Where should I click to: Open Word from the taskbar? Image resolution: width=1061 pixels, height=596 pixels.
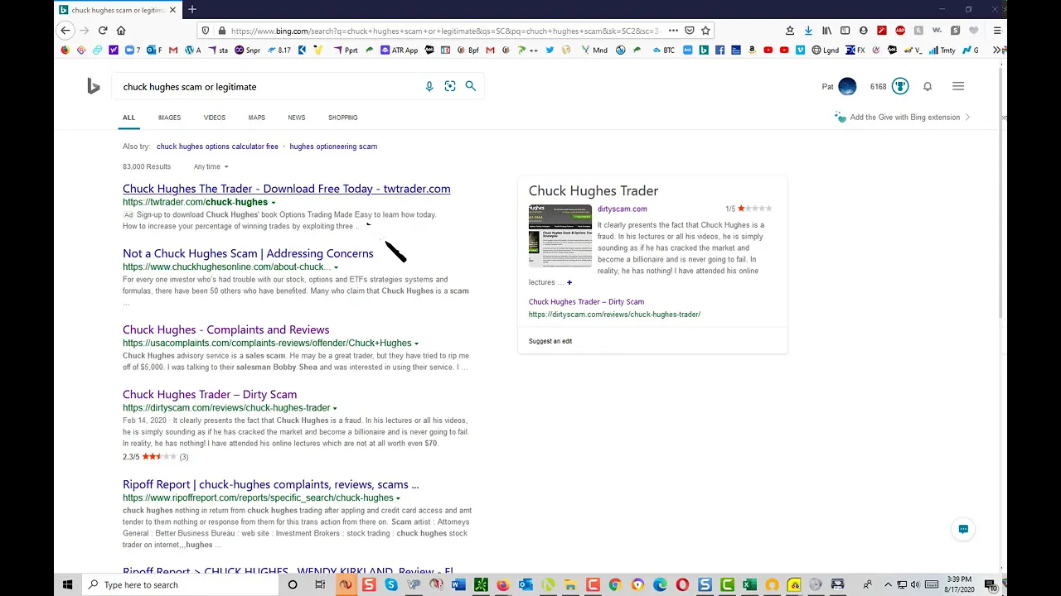click(x=458, y=584)
